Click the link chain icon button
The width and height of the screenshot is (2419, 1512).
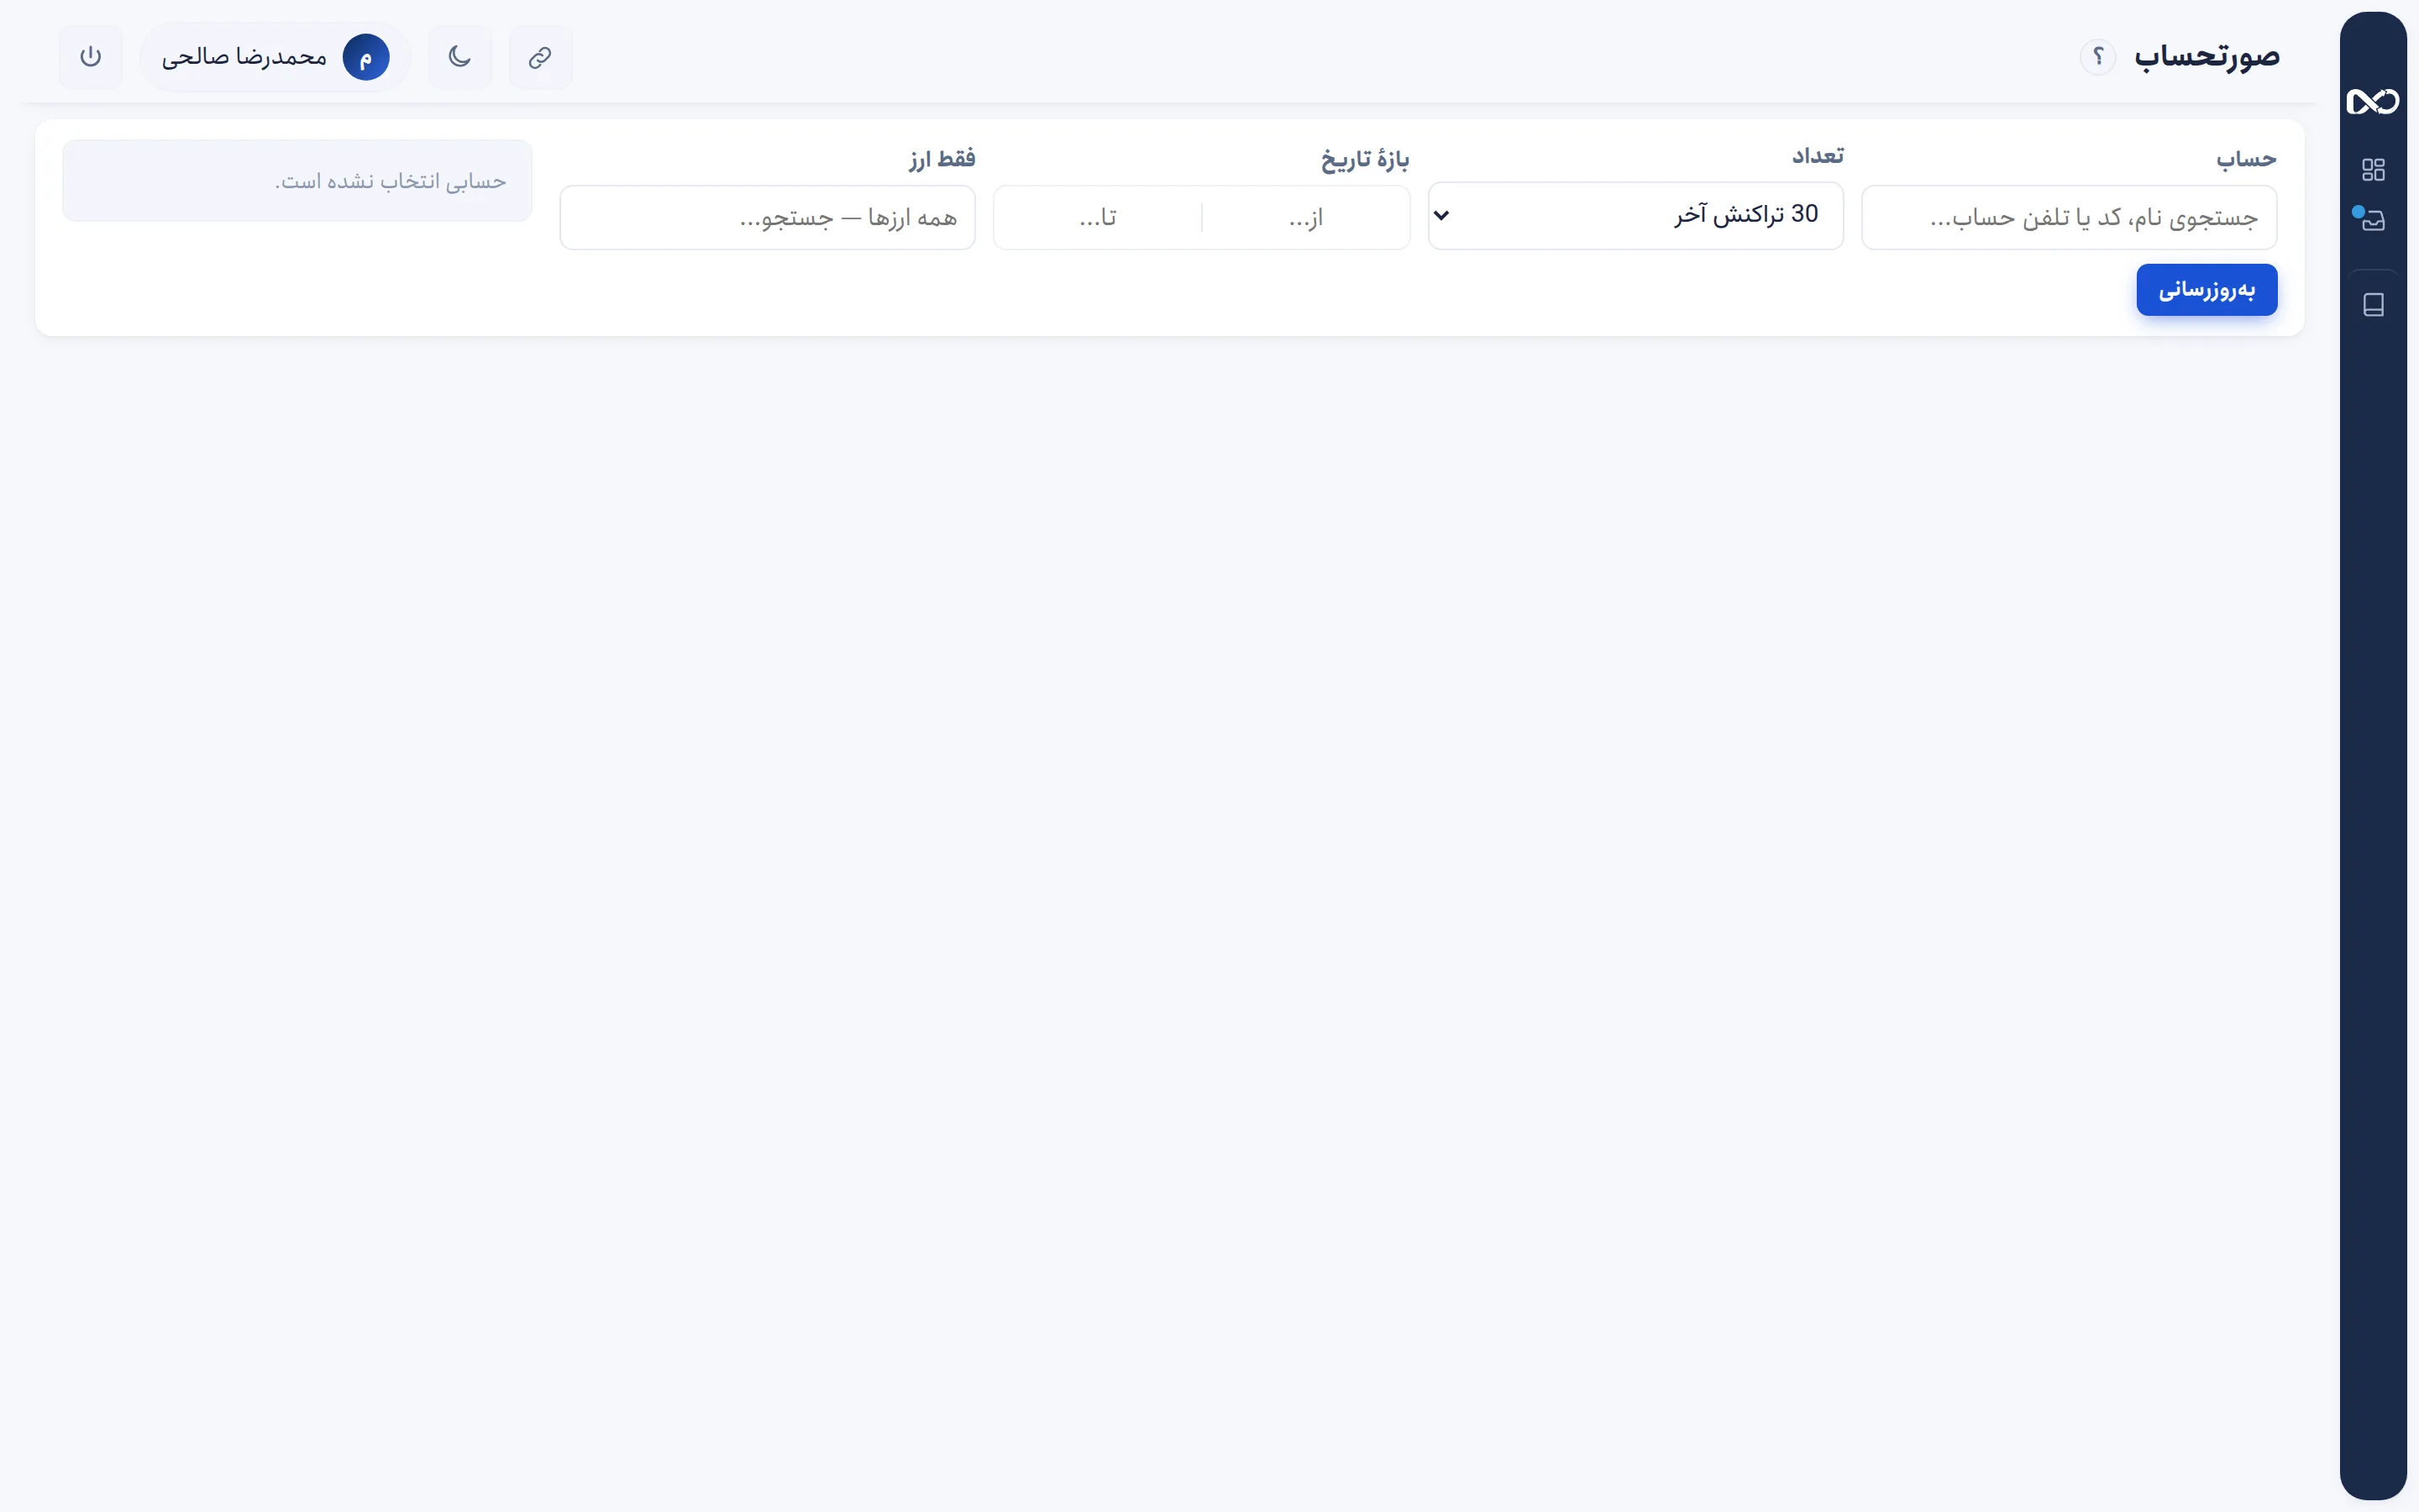[540, 57]
